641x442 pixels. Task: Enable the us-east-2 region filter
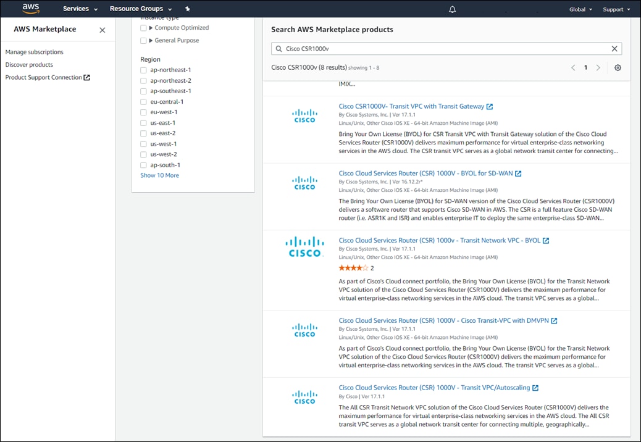(143, 133)
